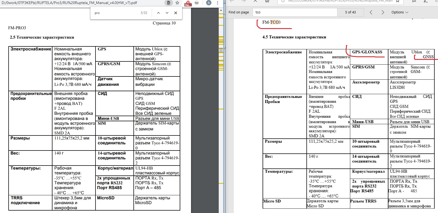Screen dimensions: 438x213
Task: Click the Home icon in Edge
Action: (267, 1)
